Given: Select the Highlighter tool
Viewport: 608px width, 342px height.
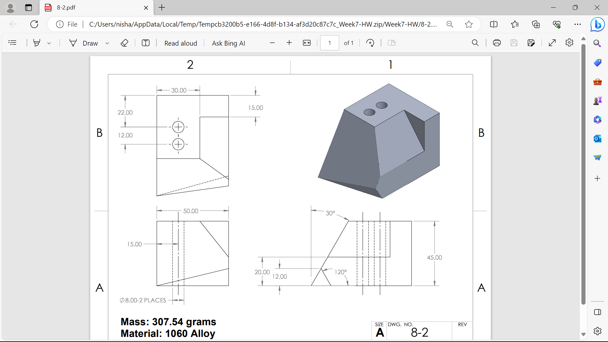Looking at the screenshot, I should click(37, 43).
